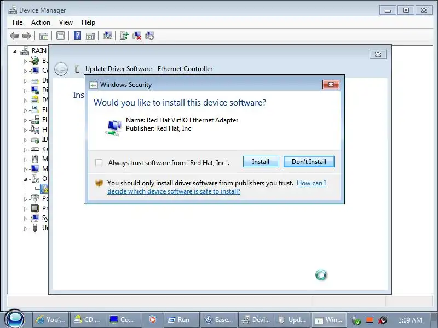Select the Other devices question-mark icon

pyautogui.click(x=36, y=179)
